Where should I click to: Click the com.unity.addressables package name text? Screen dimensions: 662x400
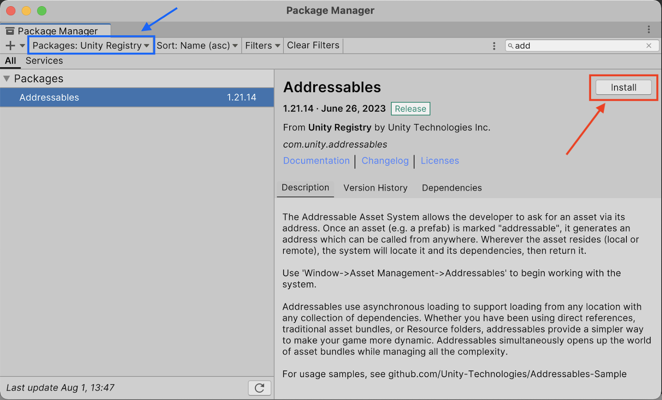point(335,145)
